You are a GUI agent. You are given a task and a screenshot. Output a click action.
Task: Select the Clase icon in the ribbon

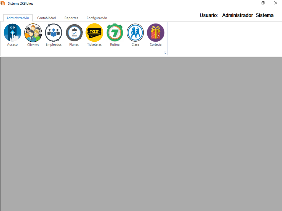[135, 33]
